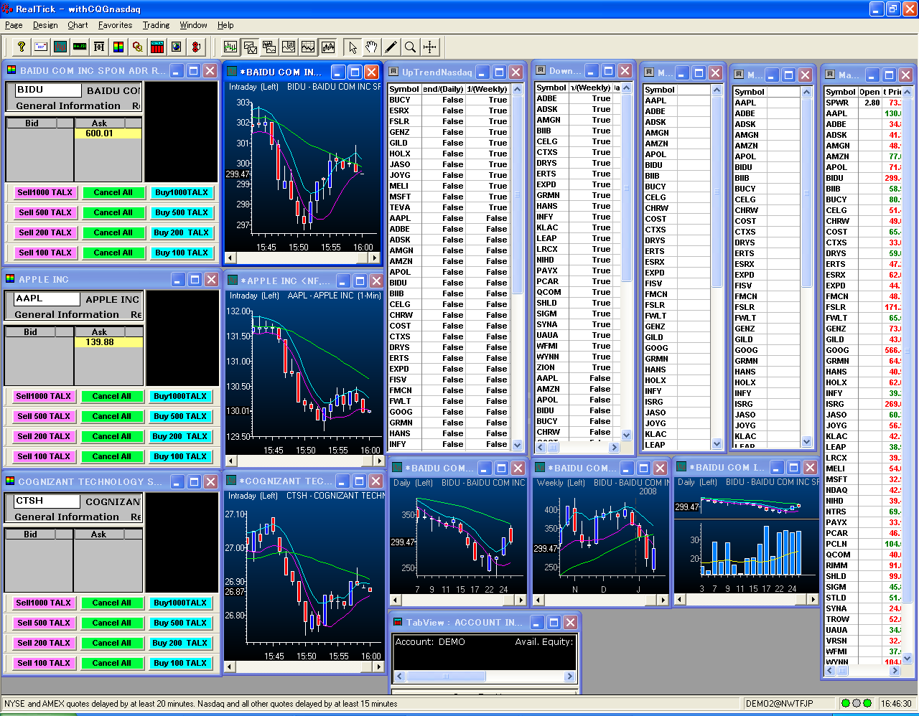Click the 139.88 ask price cell

(108, 342)
